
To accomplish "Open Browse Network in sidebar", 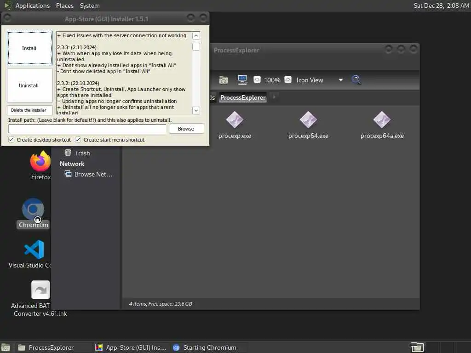I will [89, 174].
